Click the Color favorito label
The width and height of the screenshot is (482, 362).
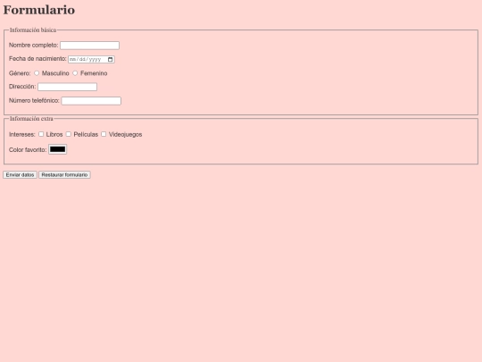[28, 150]
